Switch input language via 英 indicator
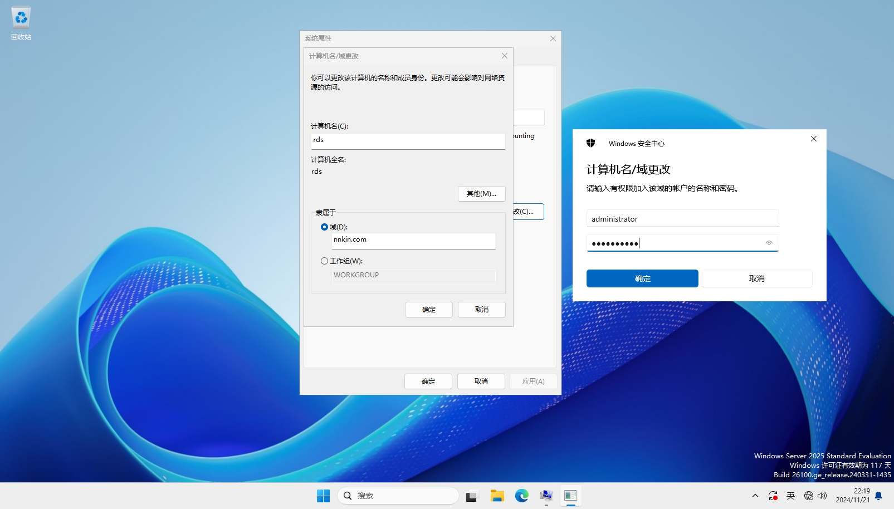The height and width of the screenshot is (509, 894). (x=790, y=496)
